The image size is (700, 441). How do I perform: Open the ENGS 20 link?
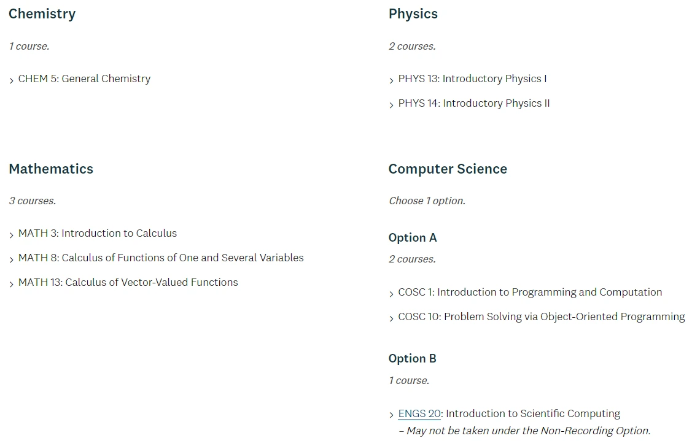click(419, 414)
